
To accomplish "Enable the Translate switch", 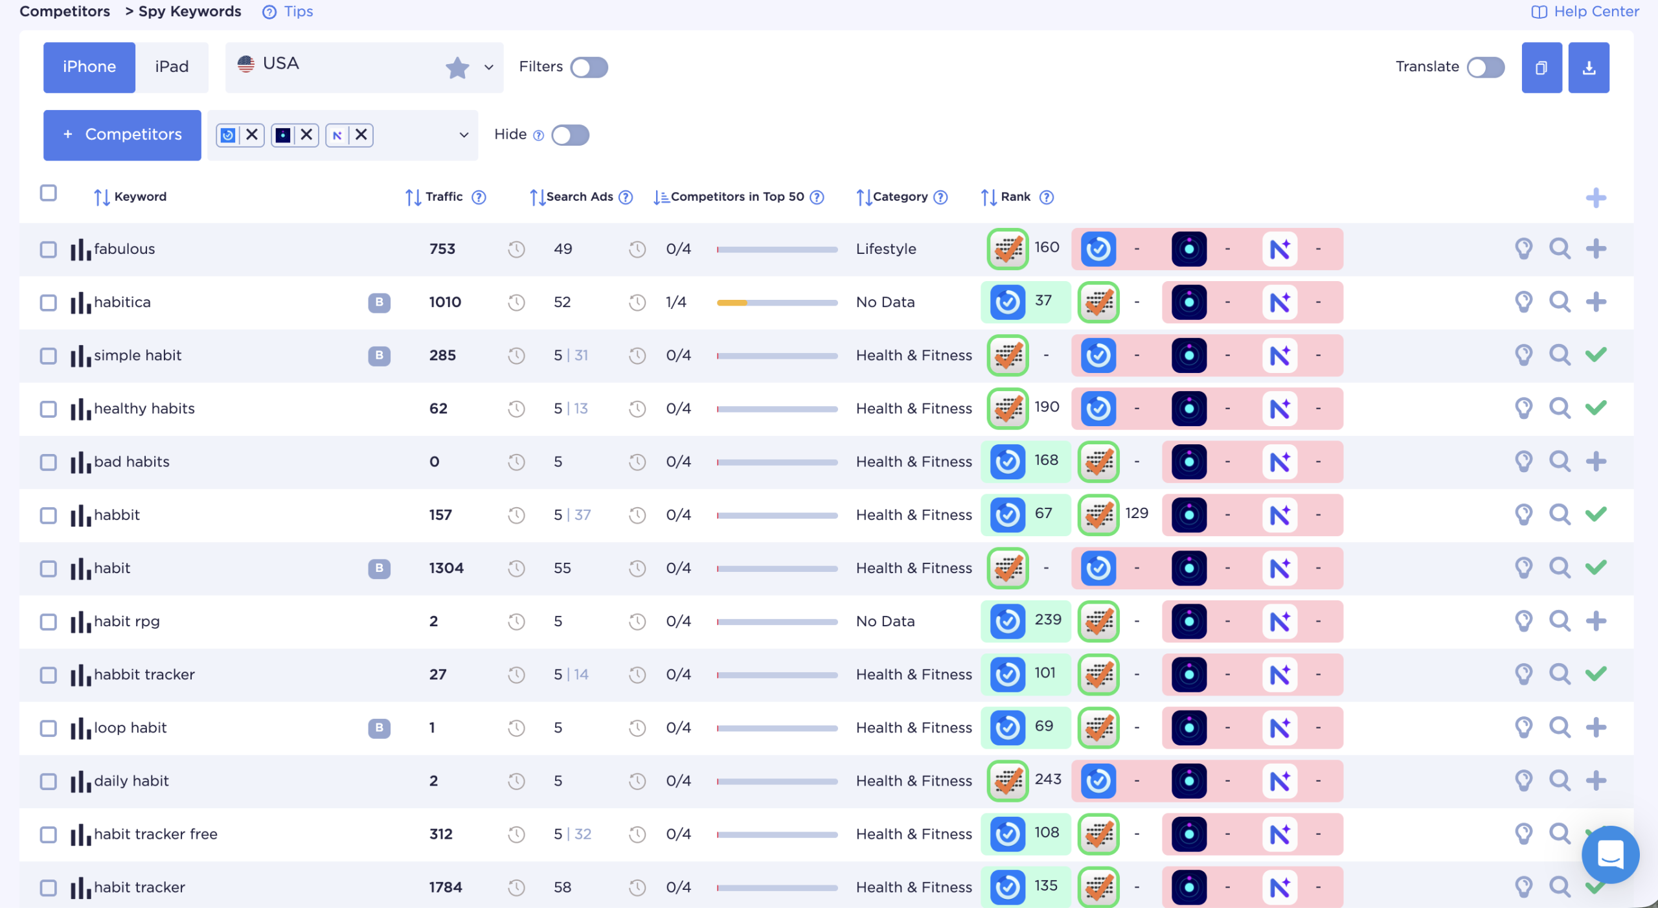I will point(1486,67).
